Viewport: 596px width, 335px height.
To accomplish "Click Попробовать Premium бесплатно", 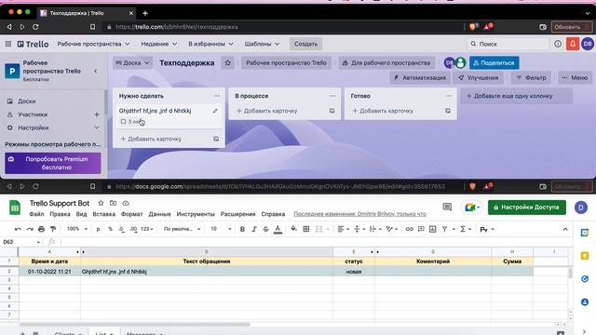I will click(x=53, y=164).
